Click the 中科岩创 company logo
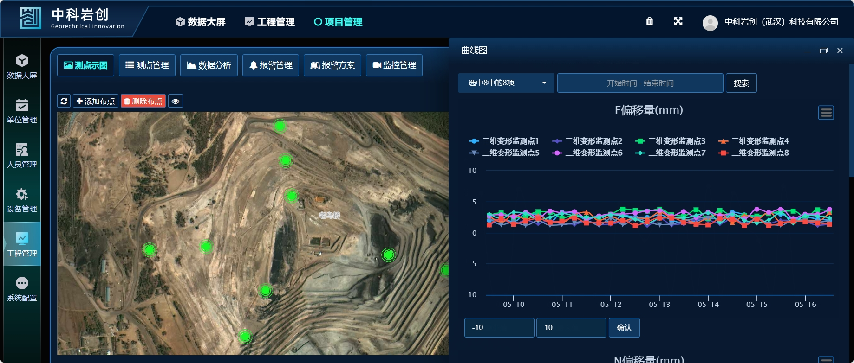Screen dimensions: 854x363 (72, 19)
